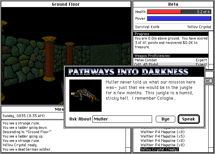The height and width of the screenshot is (154, 215).
Task: Click the Weapon Proficiencies header
Action: click(x=171, y=56)
